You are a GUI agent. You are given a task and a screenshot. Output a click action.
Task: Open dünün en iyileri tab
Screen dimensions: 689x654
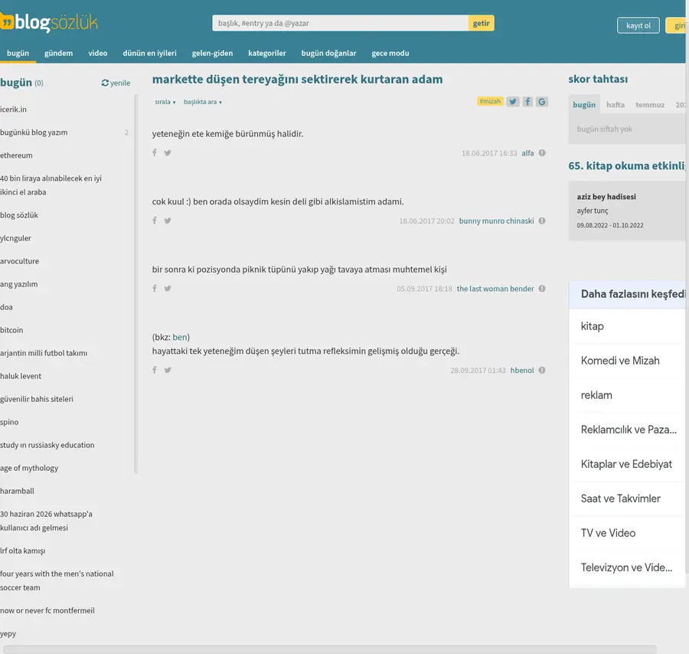(149, 53)
